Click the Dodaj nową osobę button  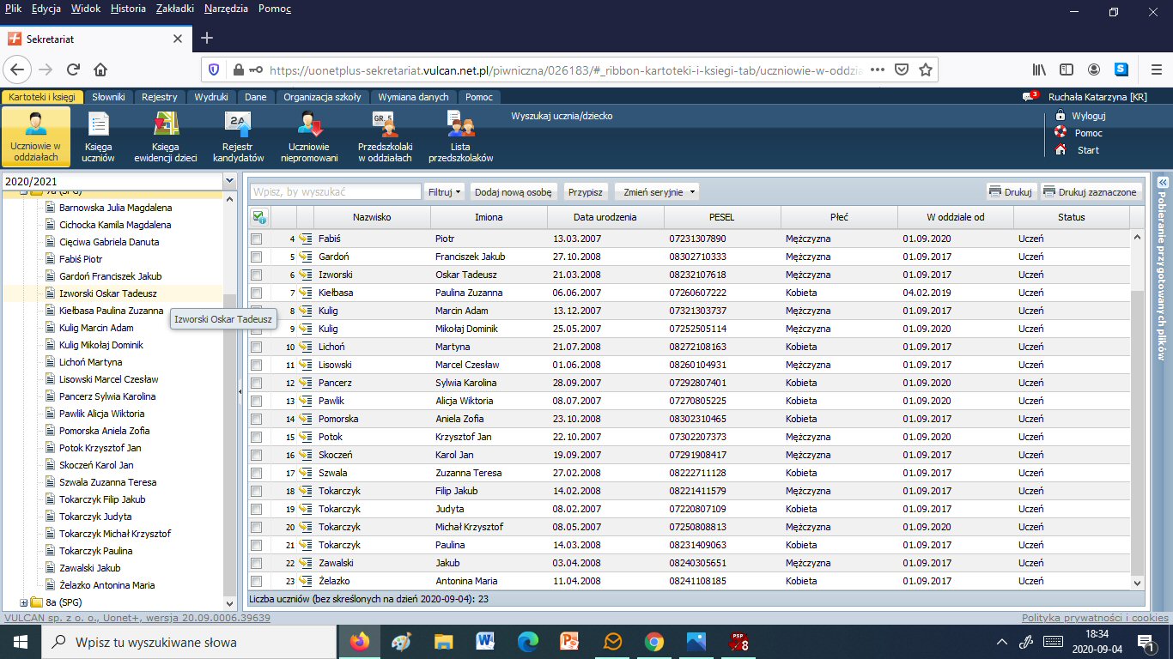pyautogui.click(x=513, y=192)
